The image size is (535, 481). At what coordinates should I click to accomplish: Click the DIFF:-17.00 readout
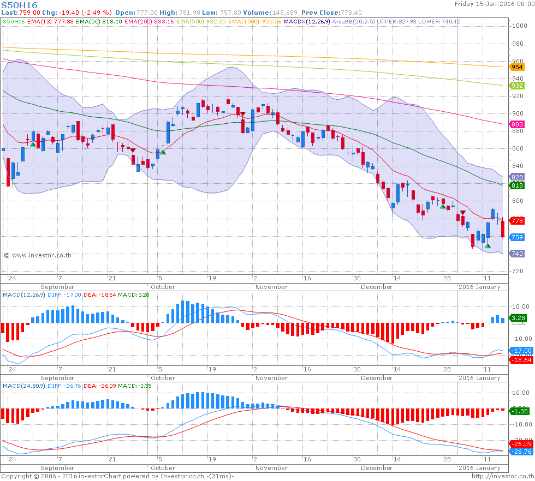[x=64, y=294]
